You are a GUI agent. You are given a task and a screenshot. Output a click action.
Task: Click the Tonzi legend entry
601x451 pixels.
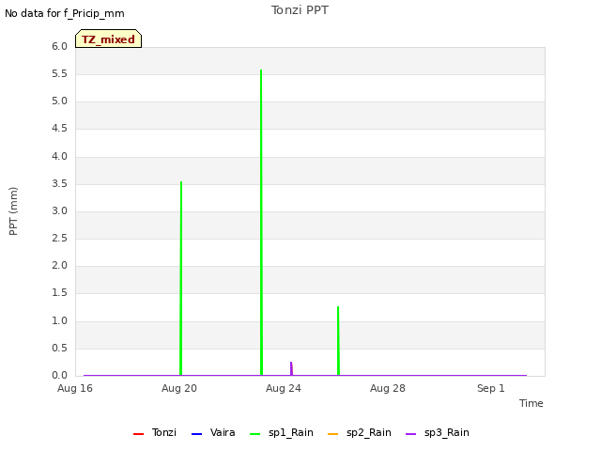tap(155, 432)
